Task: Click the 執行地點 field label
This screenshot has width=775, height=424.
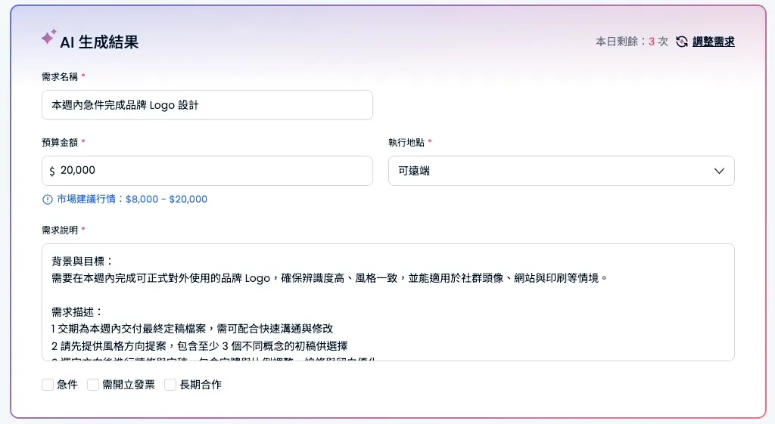Action: tap(406, 142)
